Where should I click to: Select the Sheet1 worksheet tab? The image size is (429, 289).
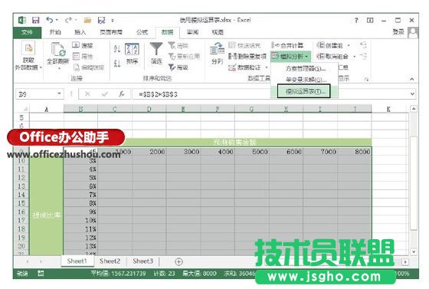77,261
